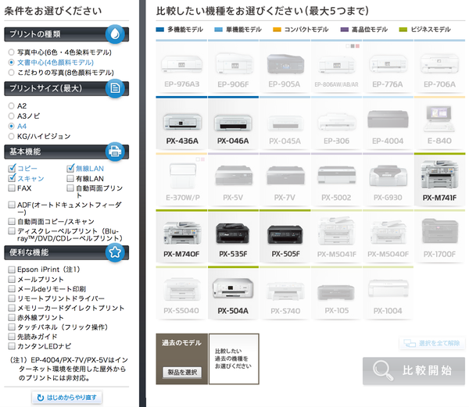The width and height of the screenshot is (469, 407).
Task: Select the PX-436A printer
Action: click(x=181, y=123)
